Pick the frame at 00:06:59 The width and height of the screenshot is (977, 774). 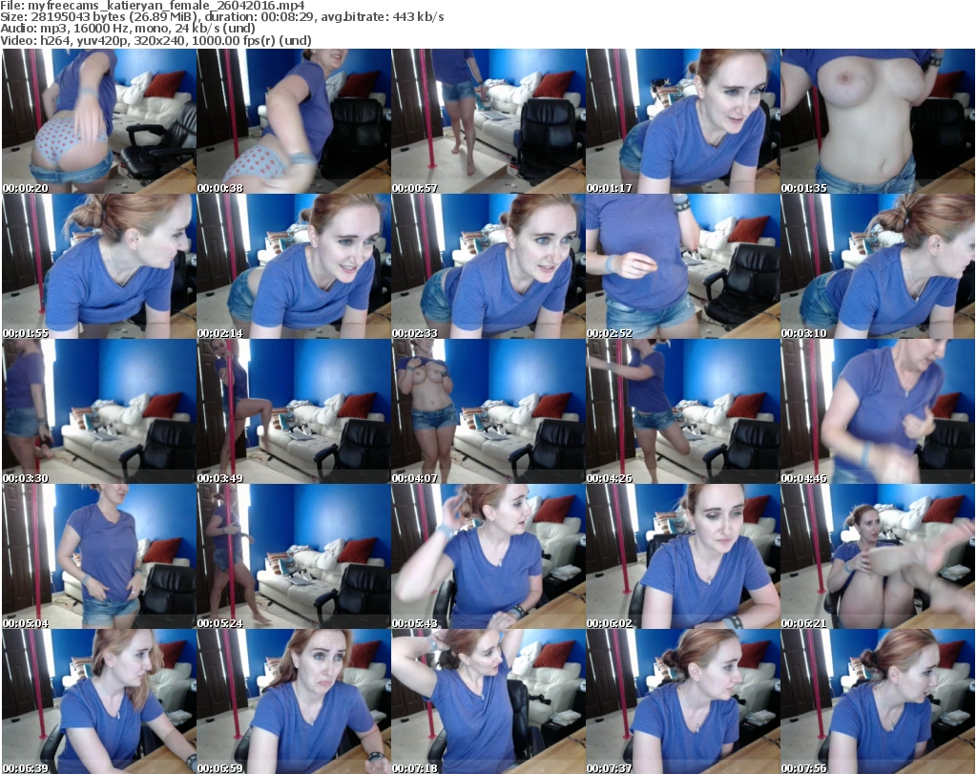point(294,701)
